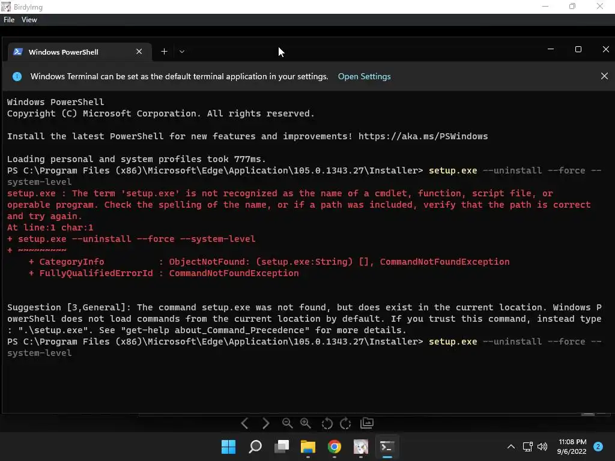Open the View menu in BirdyImg
Screen dimensions: 615x461
[29, 20]
